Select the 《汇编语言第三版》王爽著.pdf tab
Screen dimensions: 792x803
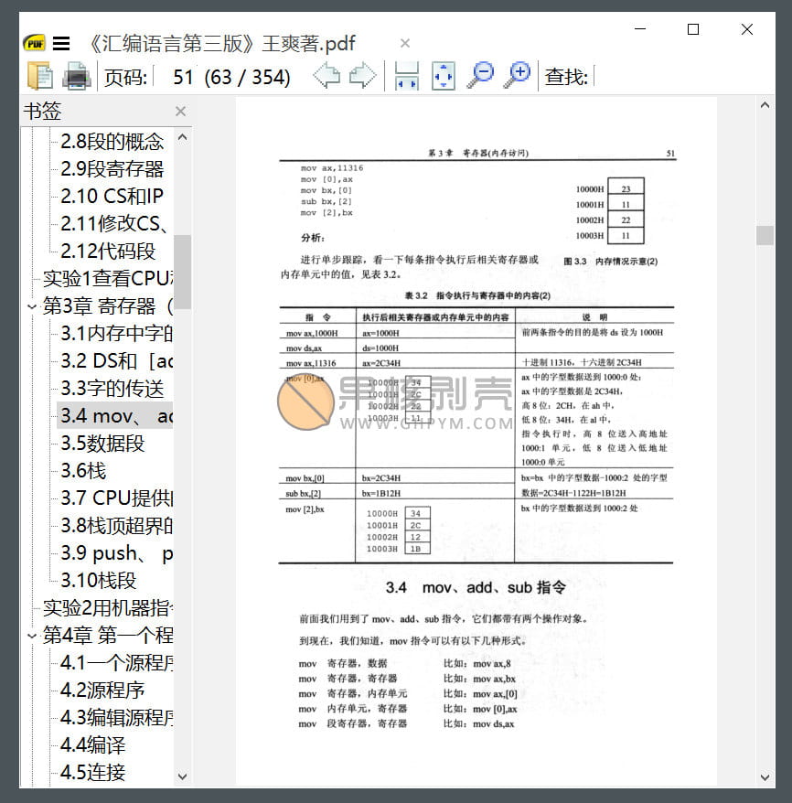click(x=222, y=44)
